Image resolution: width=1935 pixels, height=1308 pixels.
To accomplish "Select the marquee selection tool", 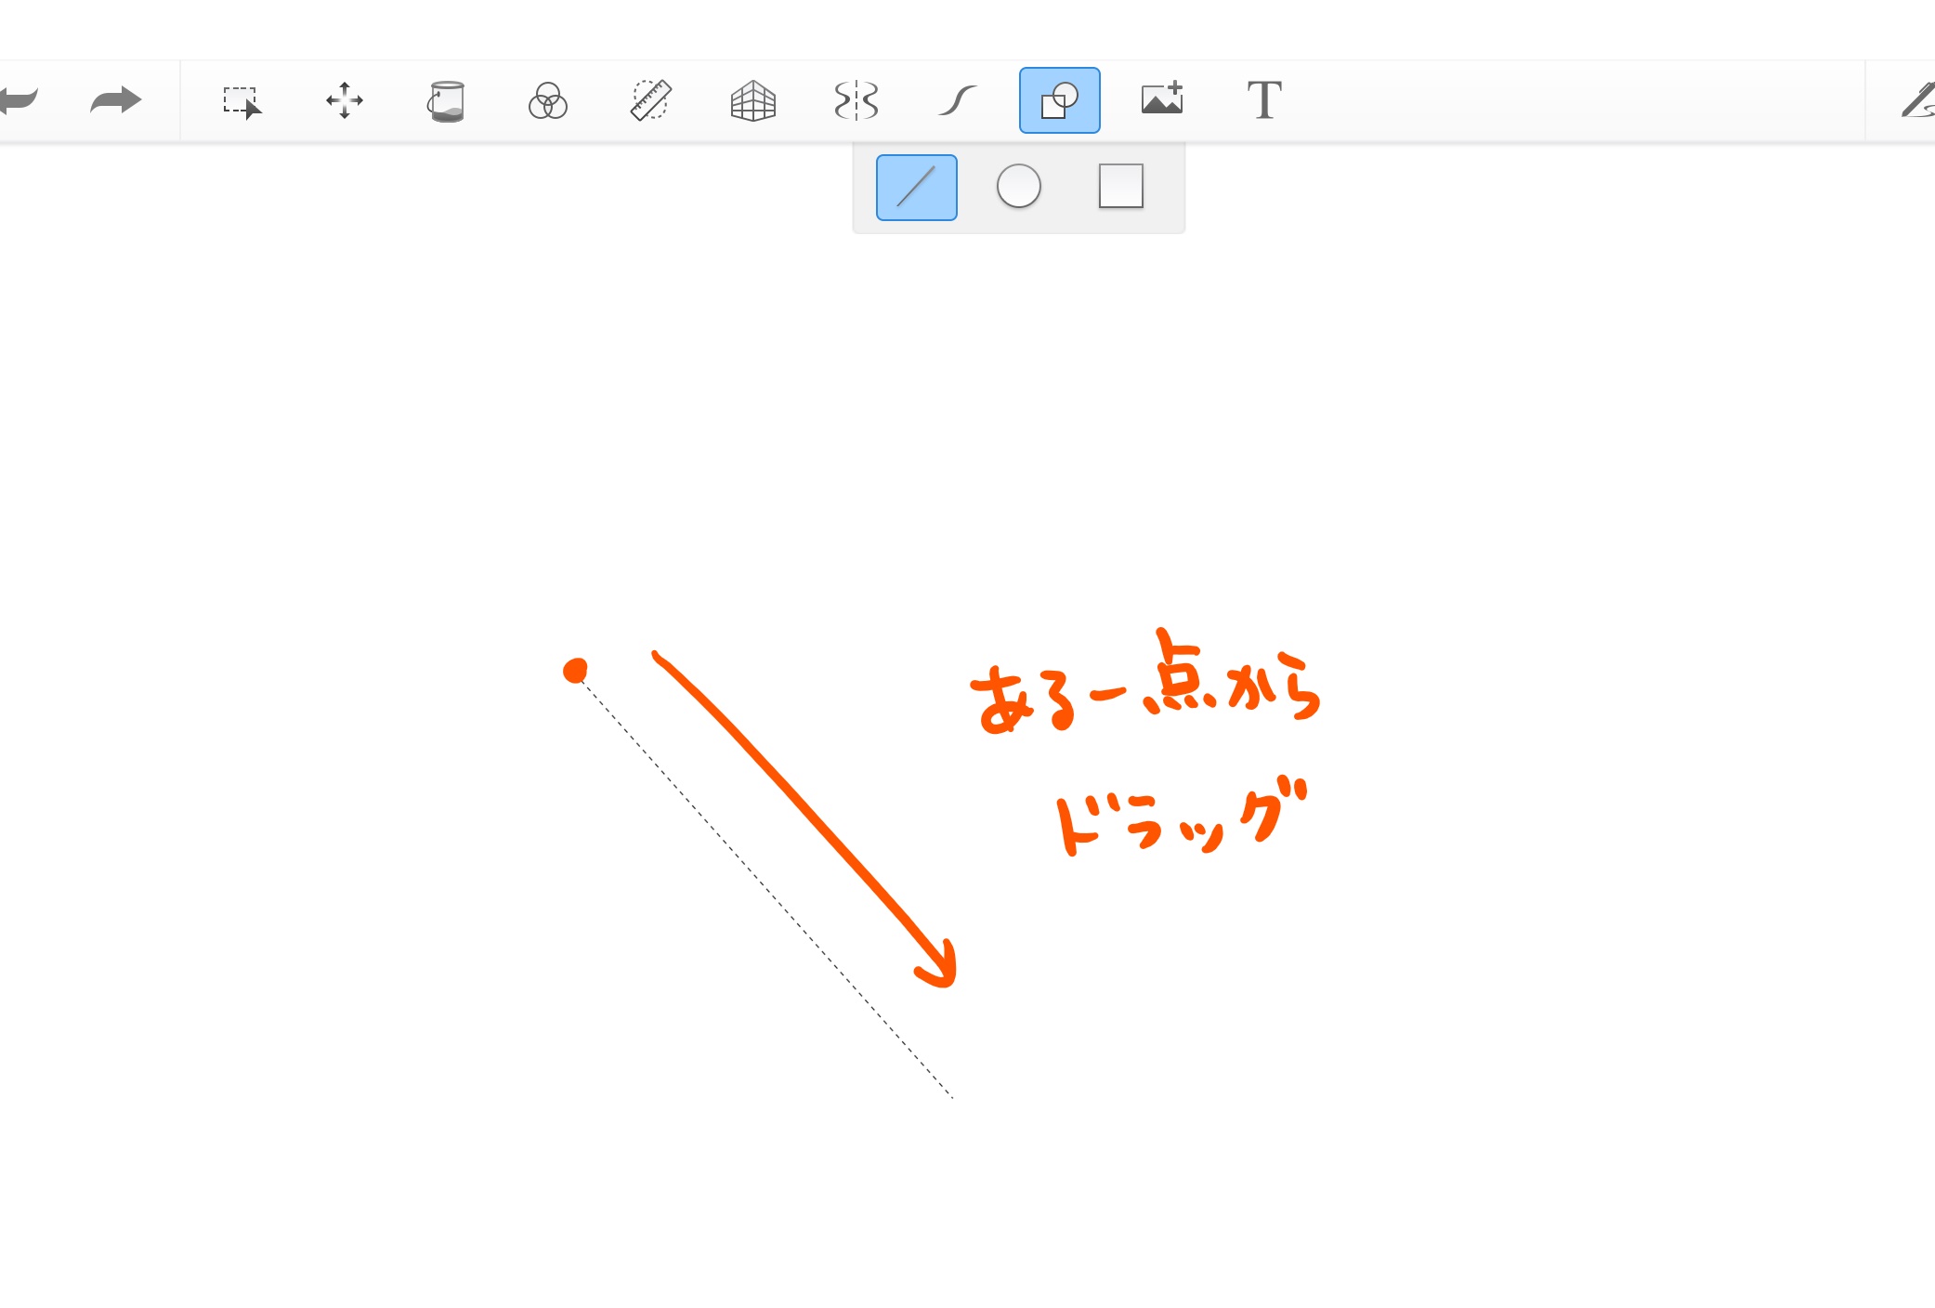I will pos(242,101).
